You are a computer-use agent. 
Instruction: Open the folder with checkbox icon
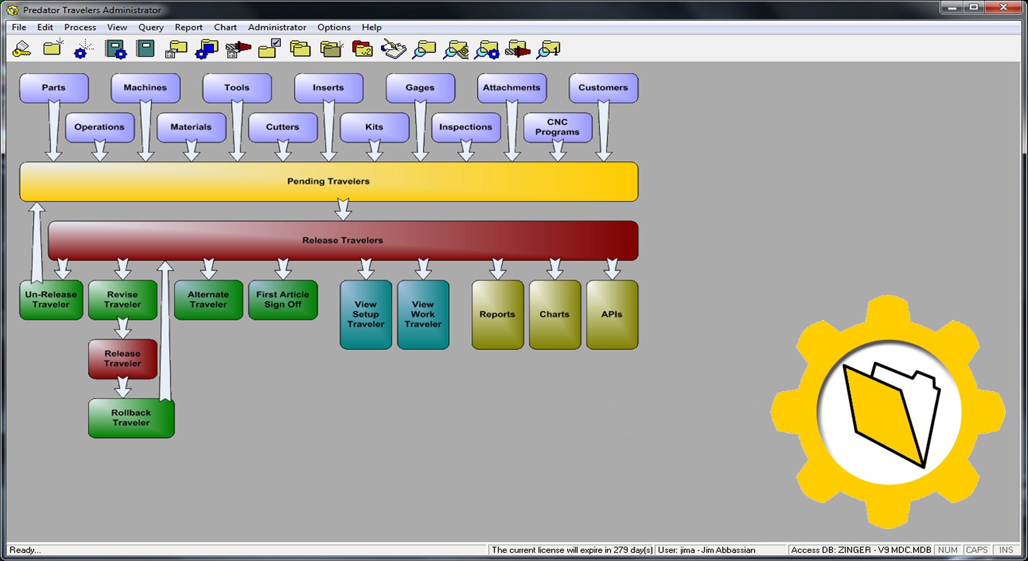[268, 49]
